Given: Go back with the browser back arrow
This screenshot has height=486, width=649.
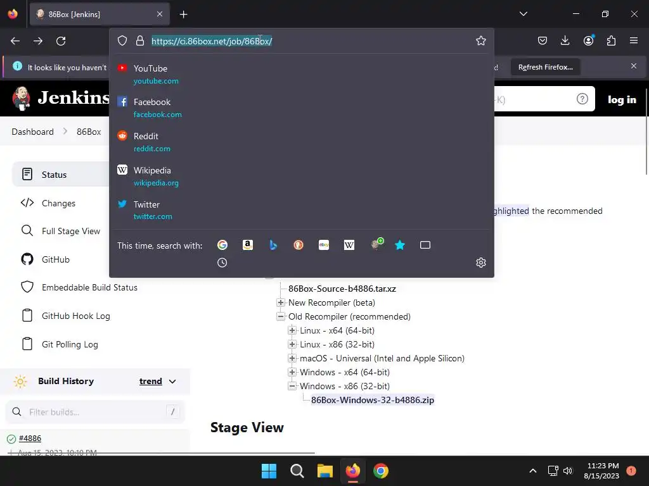Looking at the screenshot, I should [15, 41].
